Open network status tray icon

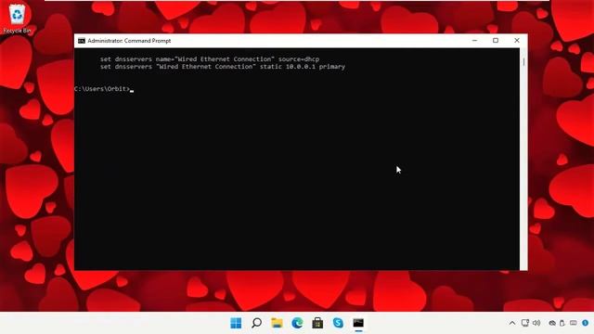pyautogui.click(x=525, y=323)
